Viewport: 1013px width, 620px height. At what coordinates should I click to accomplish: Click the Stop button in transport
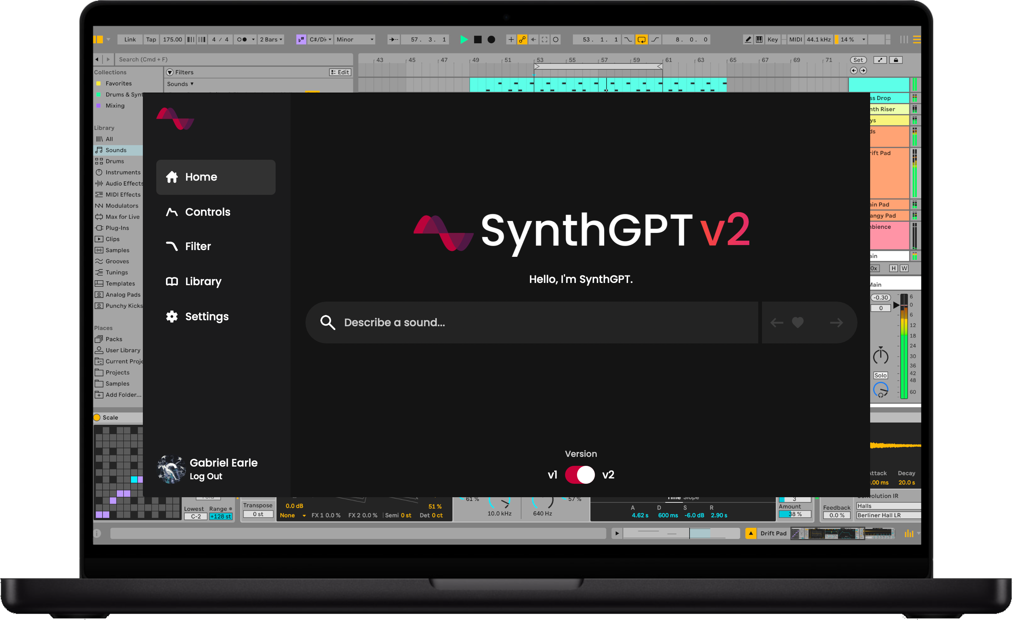click(478, 40)
